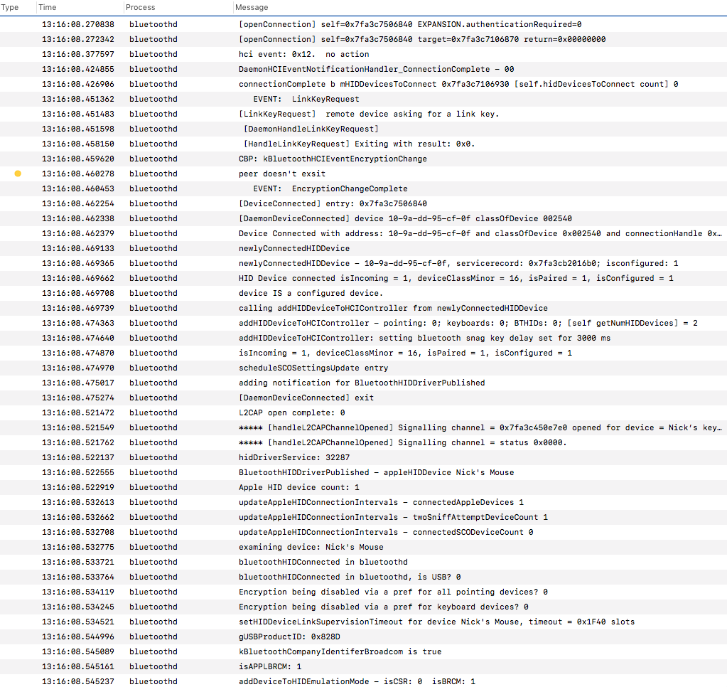
Task: Select 'adding notification for BluetoothHIDDriverPublished' message
Action: coord(362,383)
